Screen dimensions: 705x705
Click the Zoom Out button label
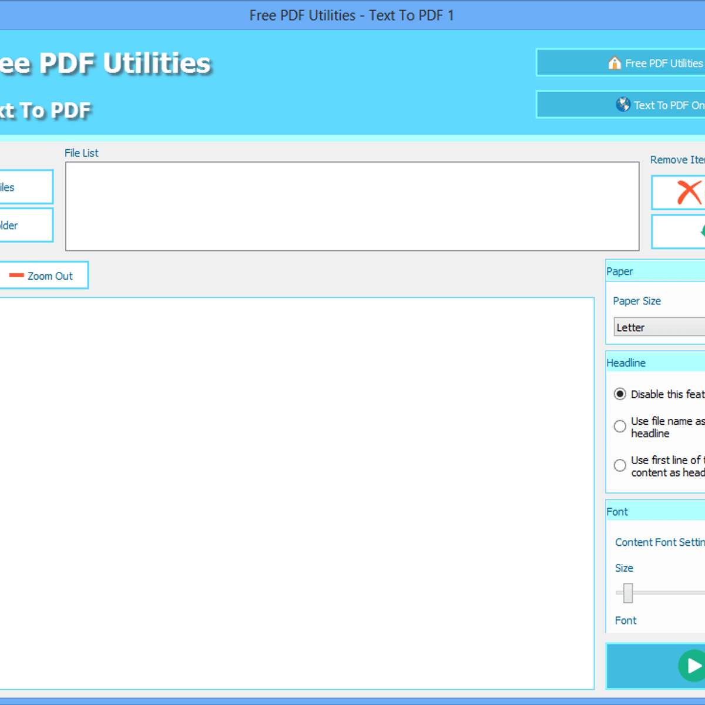click(50, 276)
